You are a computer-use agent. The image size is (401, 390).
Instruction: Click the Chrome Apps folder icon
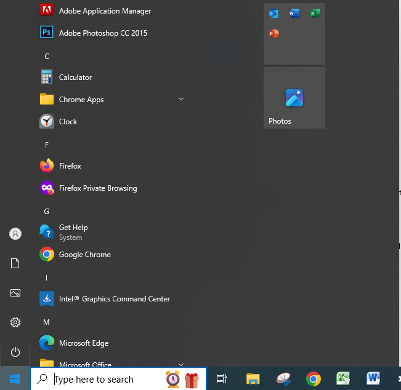[47, 99]
